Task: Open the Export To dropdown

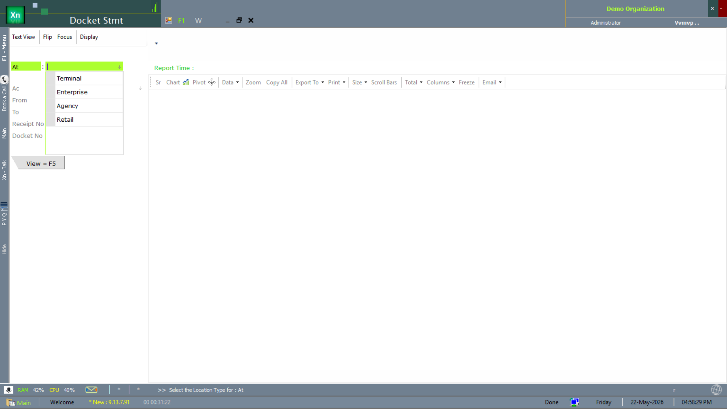Action: (x=310, y=82)
